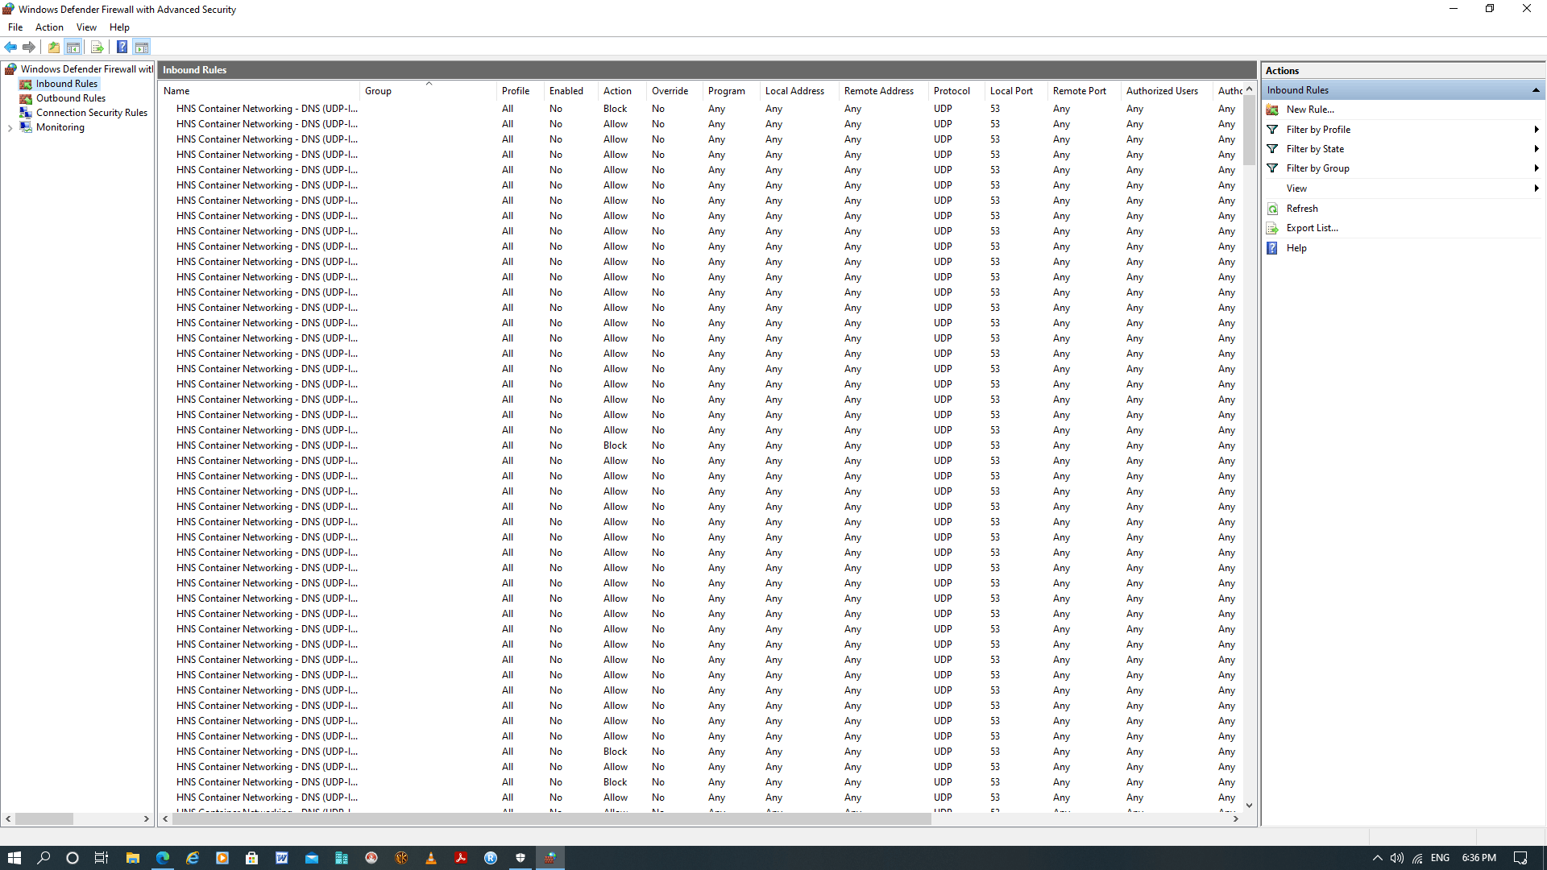The width and height of the screenshot is (1547, 870).
Task: Click the Refresh icon in Actions pane
Action: (x=1273, y=209)
